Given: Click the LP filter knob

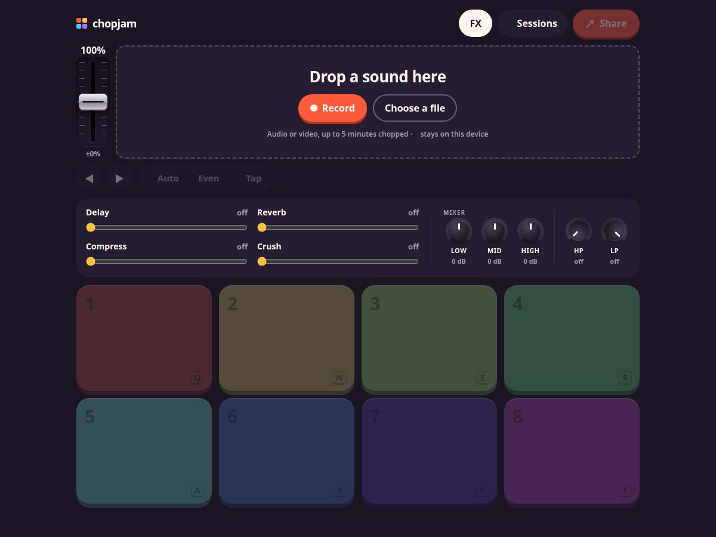Looking at the screenshot, I should pos(615,231).
